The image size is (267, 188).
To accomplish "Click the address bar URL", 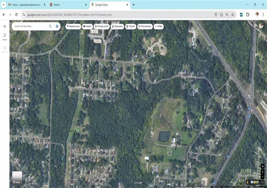I will click(69, 15).
